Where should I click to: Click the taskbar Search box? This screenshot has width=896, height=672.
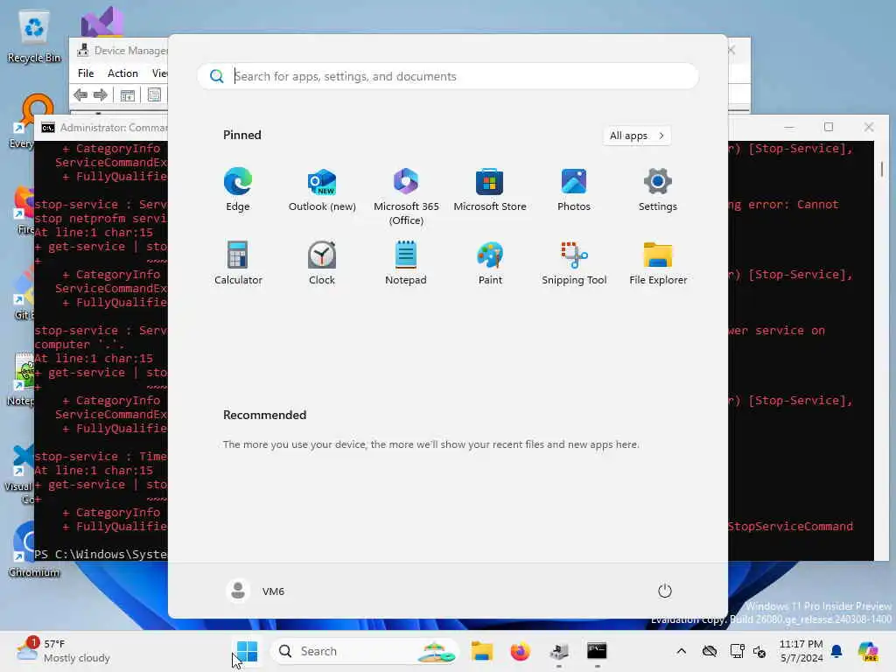click(x=364, y=651)
